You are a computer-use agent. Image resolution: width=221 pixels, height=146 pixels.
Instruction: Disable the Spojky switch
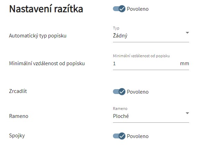click(x=119, y=136)
